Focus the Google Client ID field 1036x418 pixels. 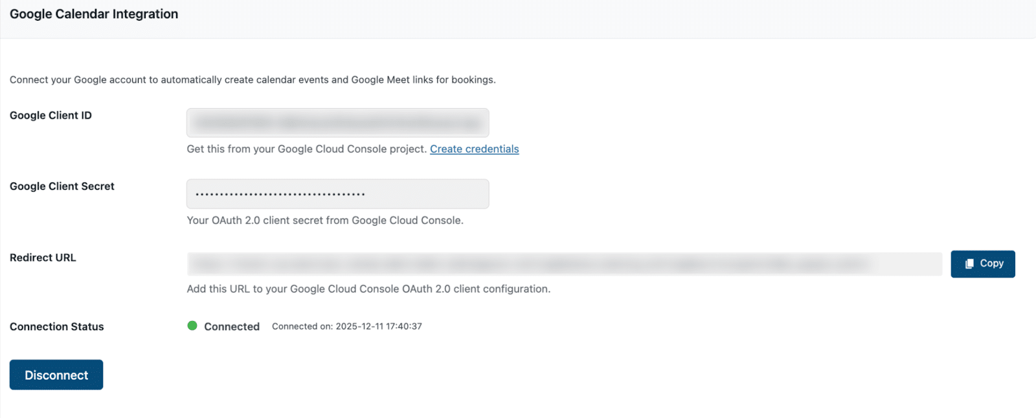click(x=337, y=123)
